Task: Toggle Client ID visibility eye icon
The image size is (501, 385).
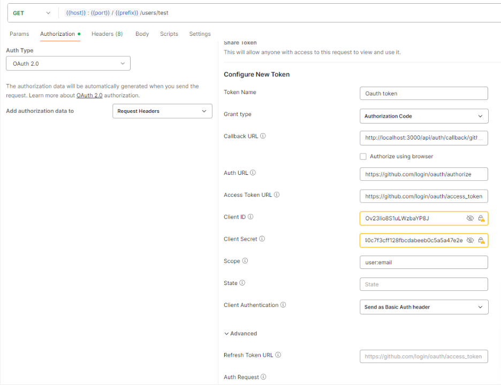Action: (x=470, y=219)
